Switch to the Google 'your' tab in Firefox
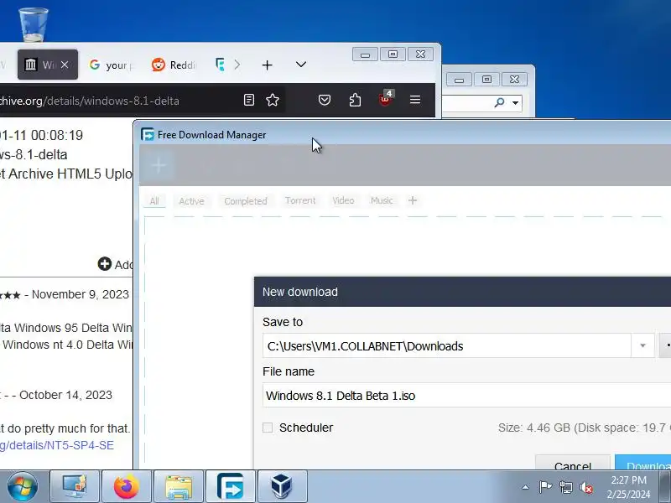Viewport: 671px width, 503px height. [x=111, y=65]
